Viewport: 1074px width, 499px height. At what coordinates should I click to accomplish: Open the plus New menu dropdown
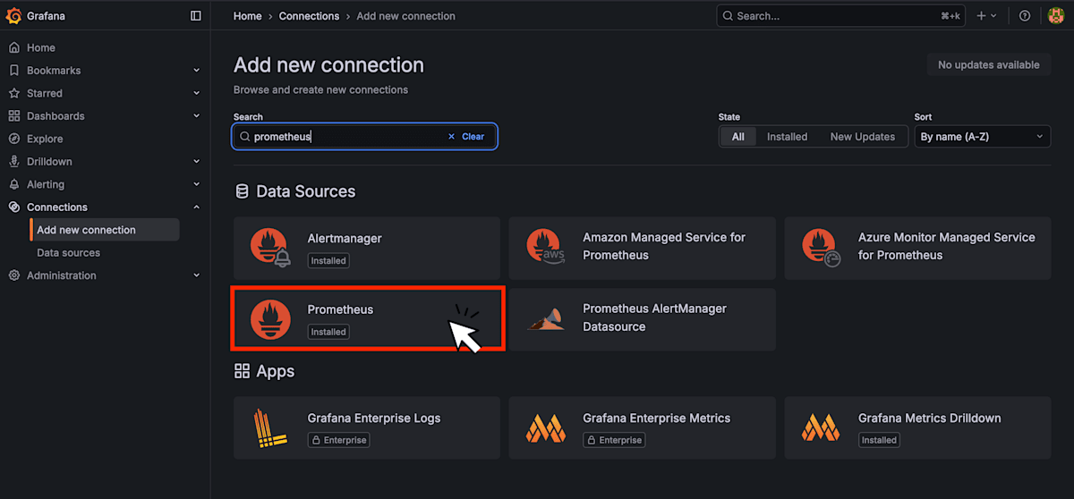pos(986,16)
